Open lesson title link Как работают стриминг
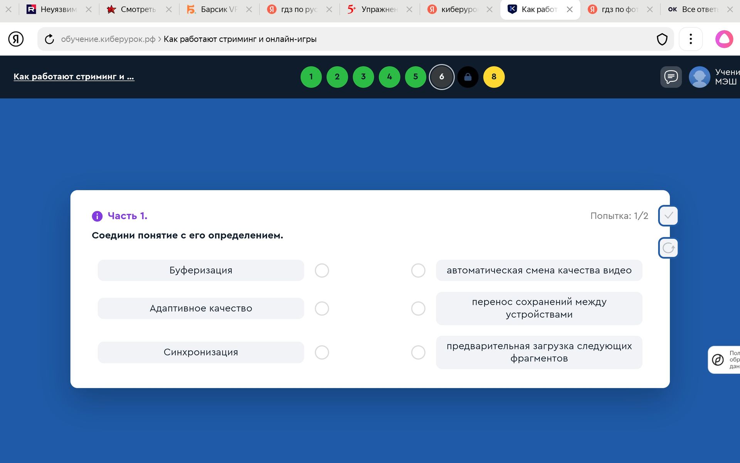The width and height of the screenshot is (740, 463). coord(74,76)
